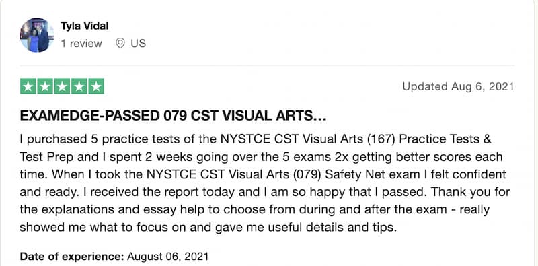
Task: Select the third green rating star
Action: (x=62, y=86)
